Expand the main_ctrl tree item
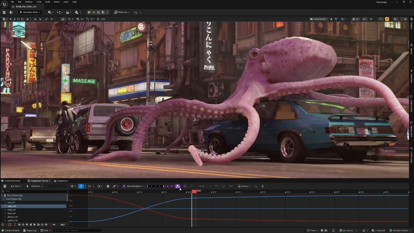414x233 pixels. click(x=5, y=206)
